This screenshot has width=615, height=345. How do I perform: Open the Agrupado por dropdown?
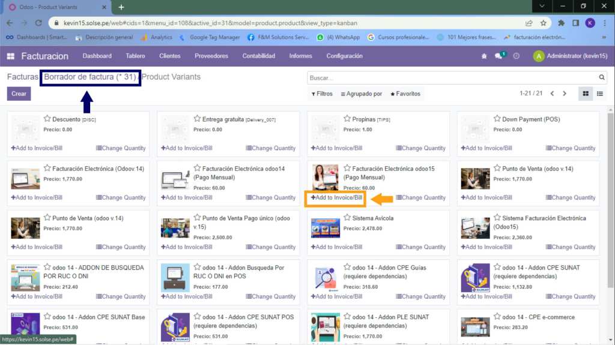[x=362, y=94]
